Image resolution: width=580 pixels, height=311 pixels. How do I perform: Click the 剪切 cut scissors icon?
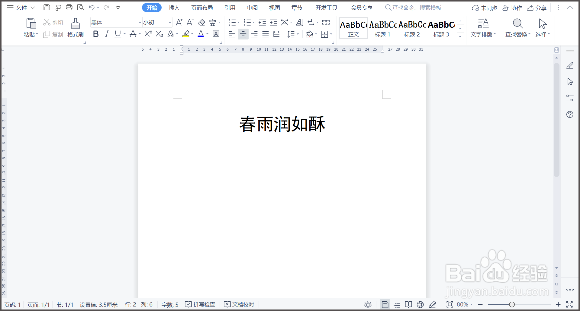47,22
